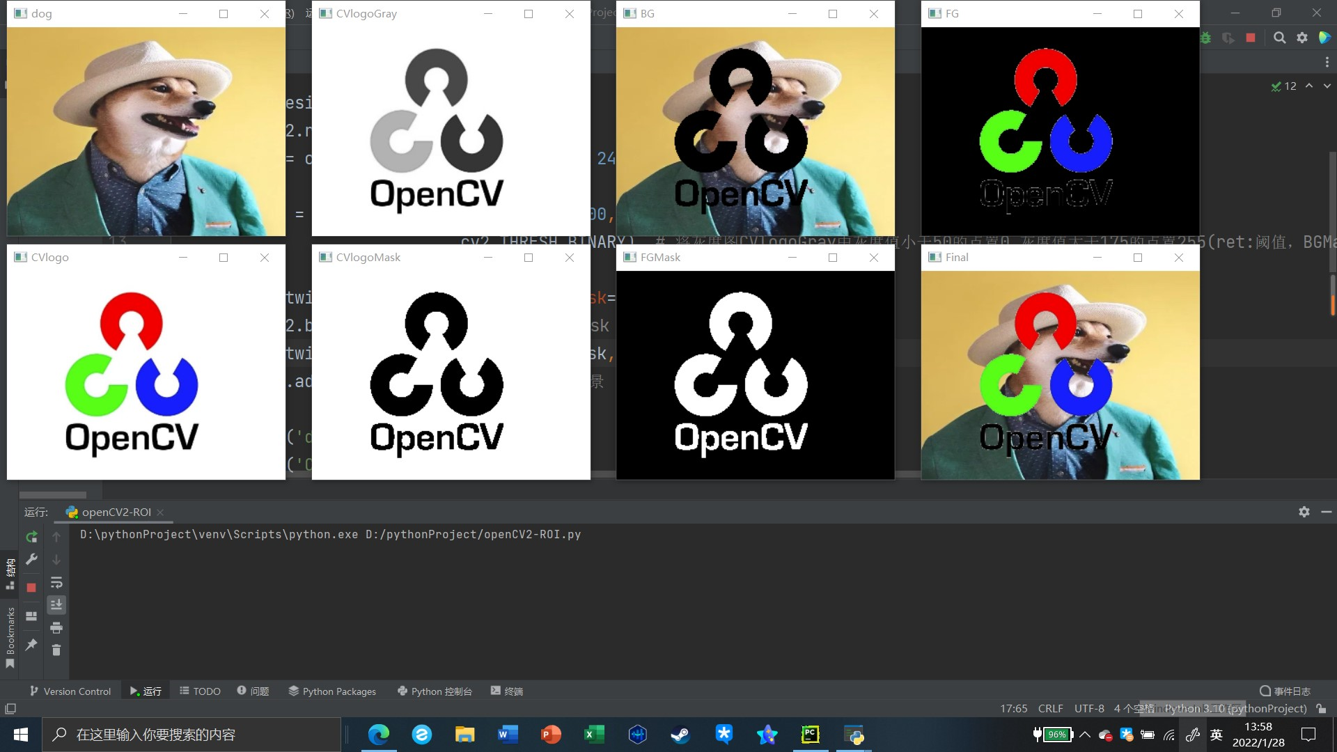Toggle the pin tab icon
This screenshot has height=752, width=1337.
(x=31, y=645)
